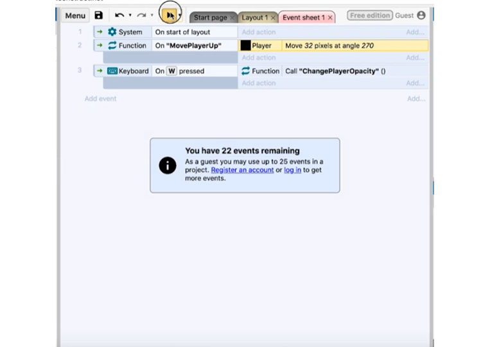Click the Guest label
490x347 pixels.
point(404,15)
